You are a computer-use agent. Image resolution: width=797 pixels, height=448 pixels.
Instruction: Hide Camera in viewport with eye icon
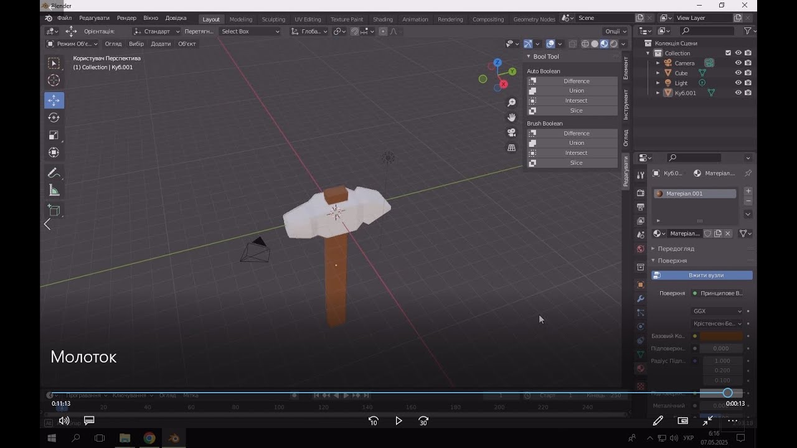tap(738, 63)
